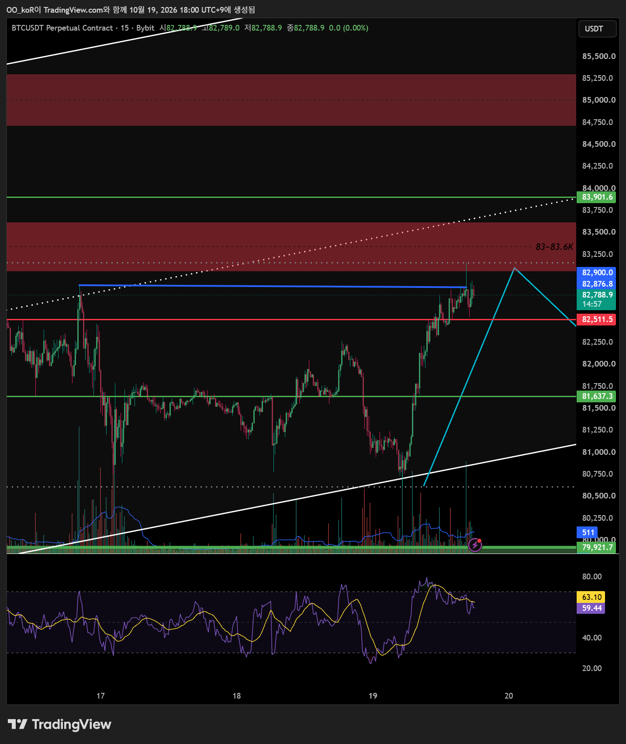
Task: Select the green 81,637.3 price label
Action: (x=597, y=396)
